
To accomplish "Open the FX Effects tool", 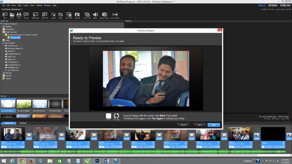I will tap(78, 15).
